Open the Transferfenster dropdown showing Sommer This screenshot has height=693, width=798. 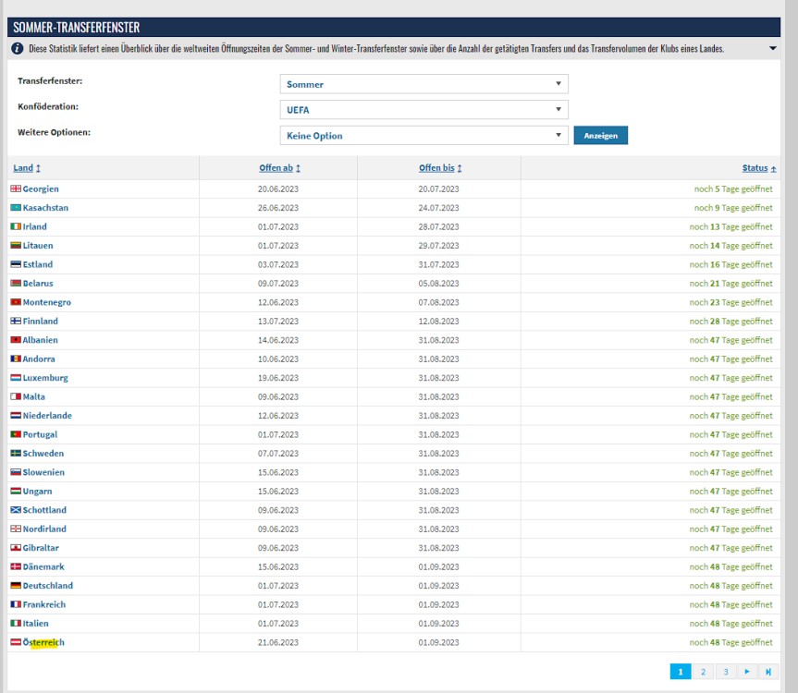424,84
